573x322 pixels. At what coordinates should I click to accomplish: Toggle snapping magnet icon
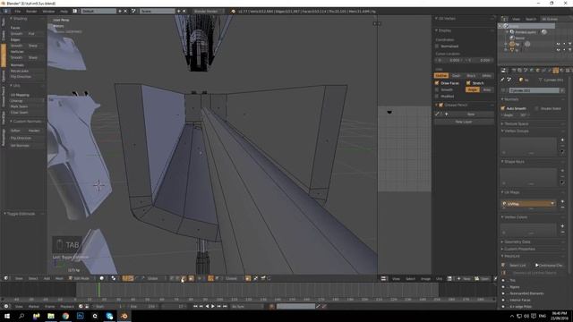tap(211, 278)
